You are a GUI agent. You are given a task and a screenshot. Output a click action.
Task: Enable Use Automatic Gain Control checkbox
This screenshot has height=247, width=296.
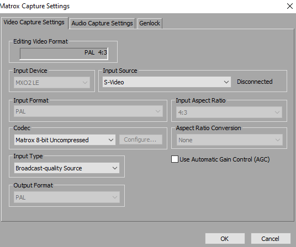(x=175, y=159)
